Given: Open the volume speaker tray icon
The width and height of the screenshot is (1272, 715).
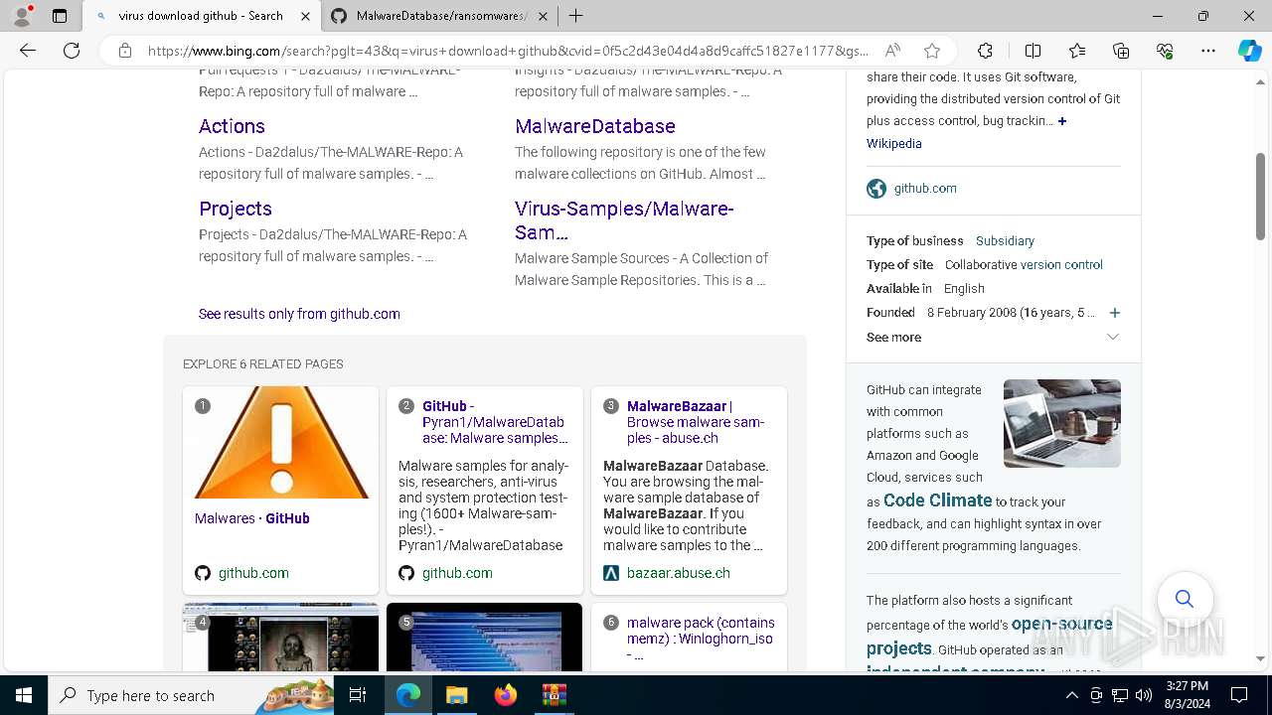Looking at the screenshot, I should pos(1144,695).
